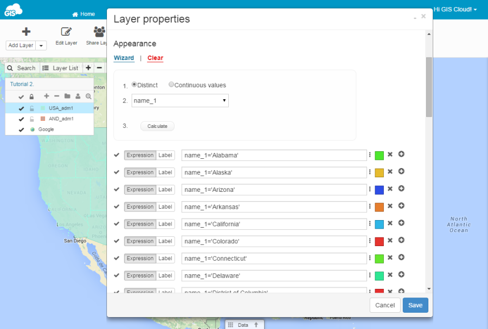
Task: Delete the Connecticut expression row
Action: click(390, 257)
